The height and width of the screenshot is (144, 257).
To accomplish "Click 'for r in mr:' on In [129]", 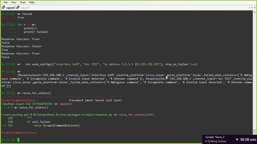I will pyautogui.click(x=27, y=25).
